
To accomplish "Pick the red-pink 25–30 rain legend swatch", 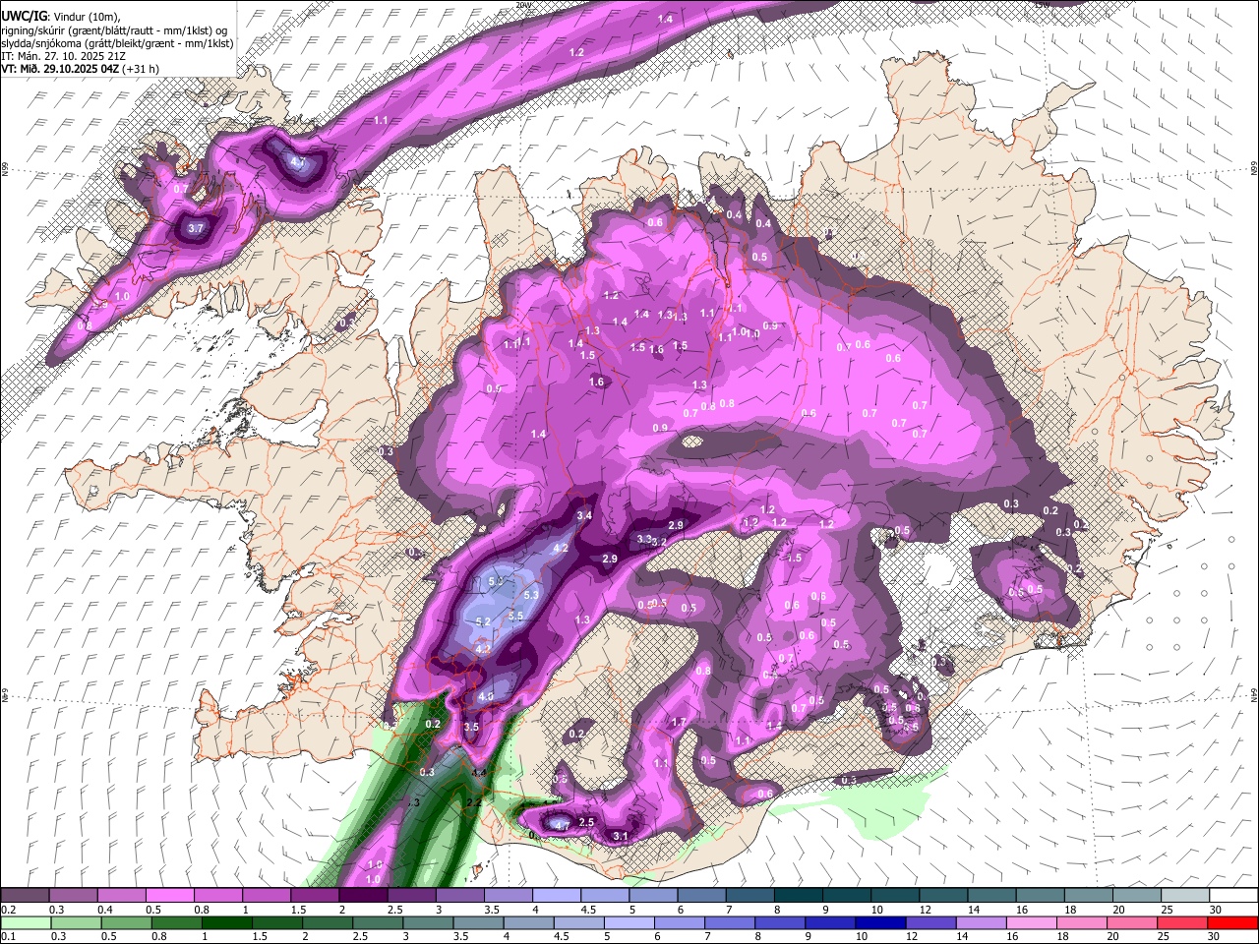I will [1182, 922].
